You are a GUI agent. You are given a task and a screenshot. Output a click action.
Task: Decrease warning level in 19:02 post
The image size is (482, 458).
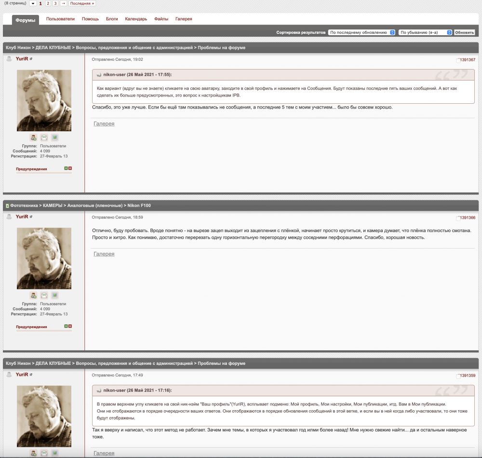pos(66,168)
